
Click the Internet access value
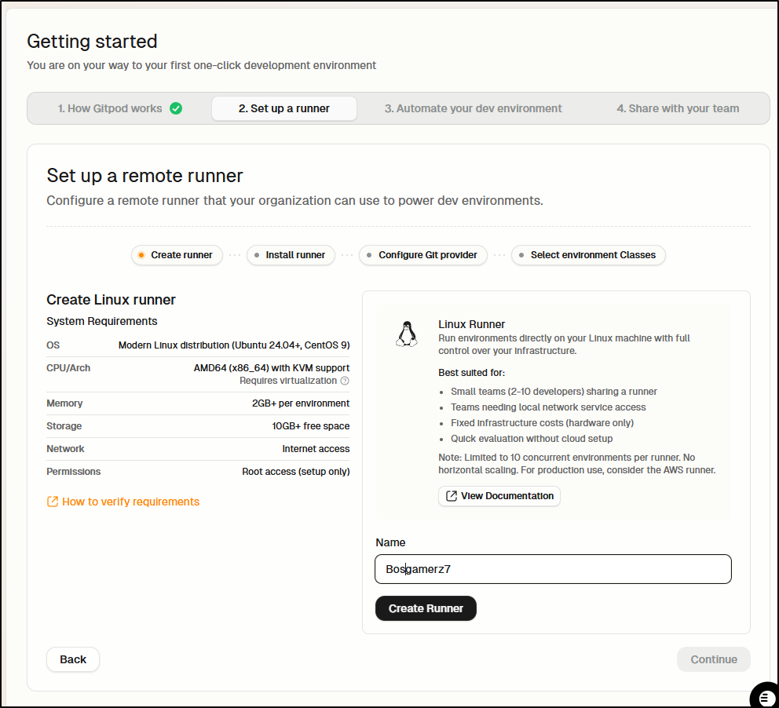pos(316,449)
